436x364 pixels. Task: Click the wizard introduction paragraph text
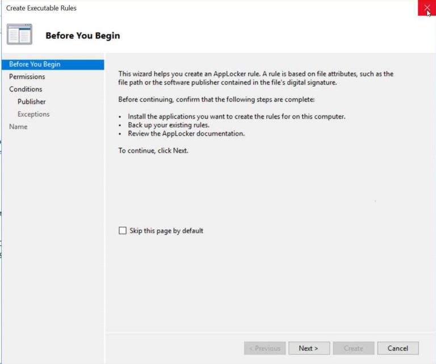coord(255,78)
